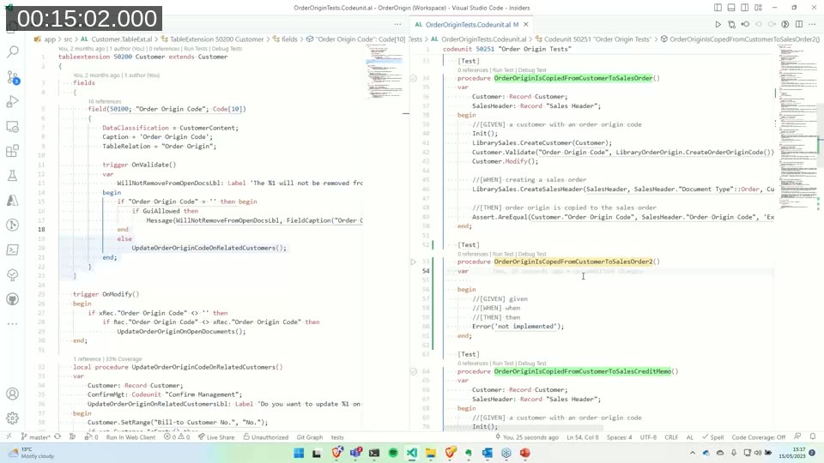Run the current file with play icon
This screenshot has height=463, width=824.
(718, 24)
